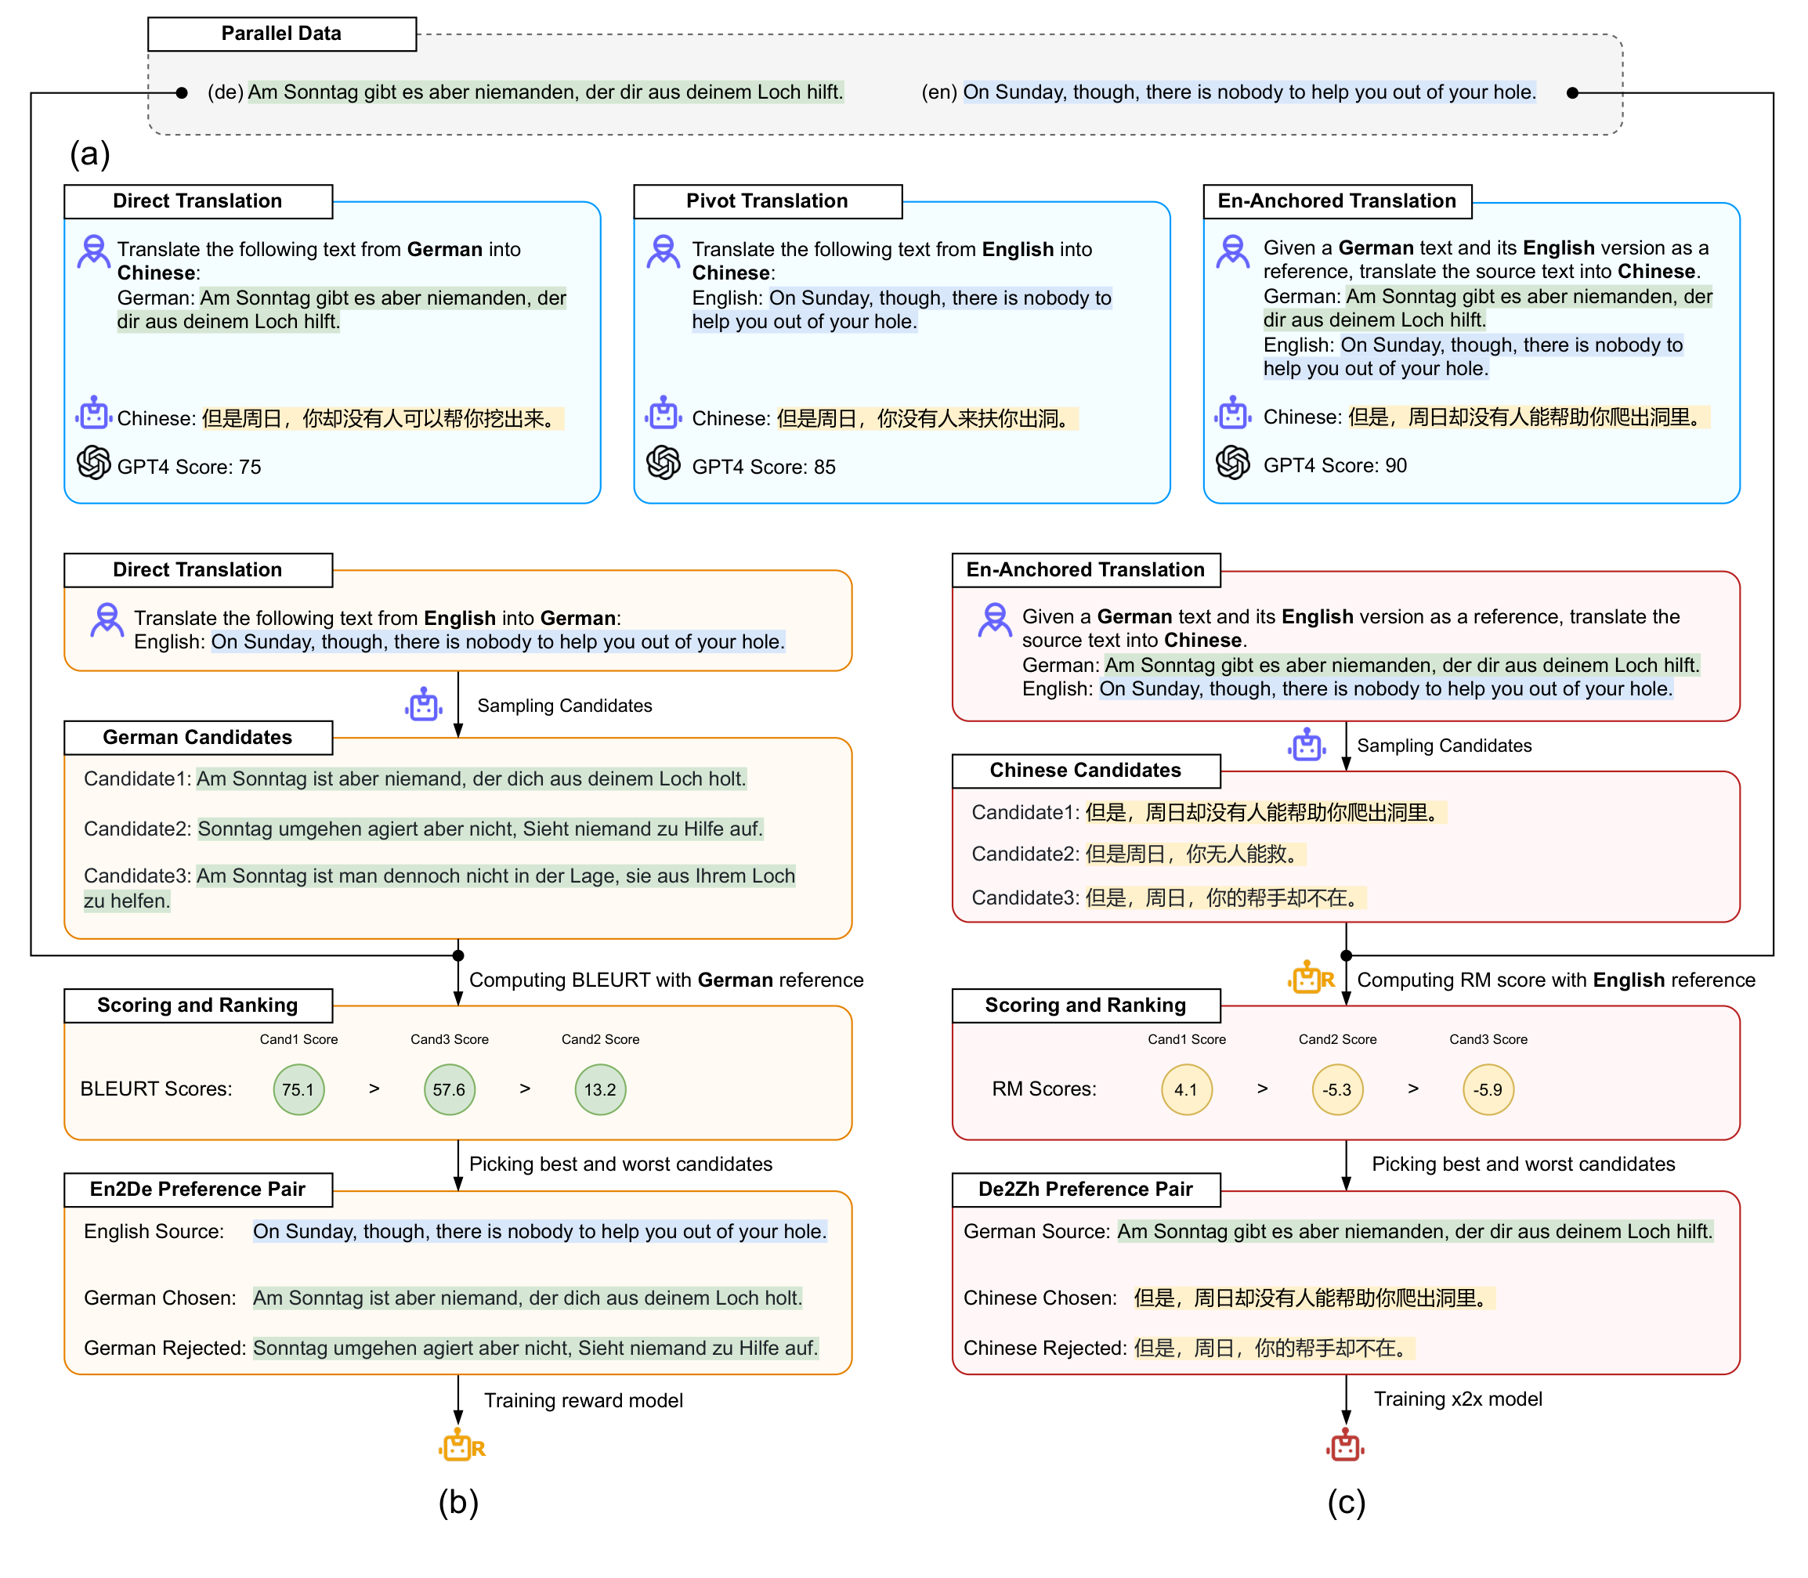This screenshot has width=1808, height=1578.
Task: Click the robot icon above the Chinese Candidates label
Action: tap(1307, 744)
